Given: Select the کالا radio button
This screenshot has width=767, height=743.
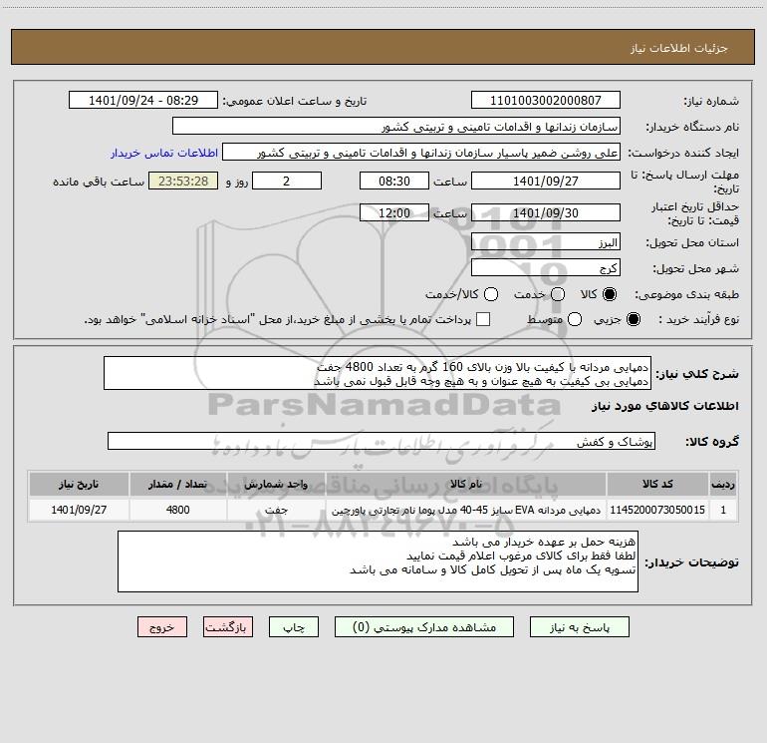Looking at the screenshot, I should 610,294.
